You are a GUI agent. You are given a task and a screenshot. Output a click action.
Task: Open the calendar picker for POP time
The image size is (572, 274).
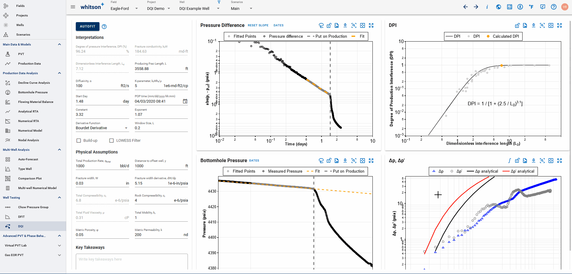(185, 101)
